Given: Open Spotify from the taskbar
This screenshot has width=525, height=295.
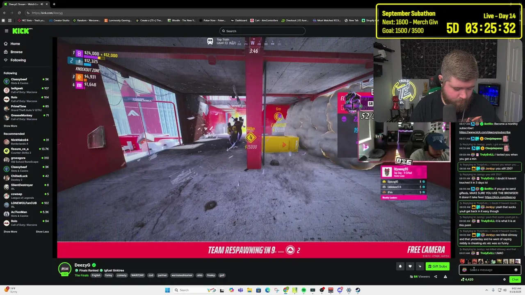Looking at the screenshot, I should [x=304, y=290].
